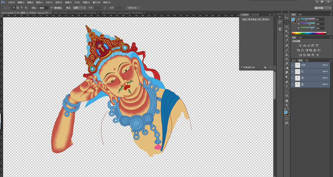Viewport: 333px width, 177px height.
Task: Open the 滤镜(T) menu
Action: coord(68,2)
